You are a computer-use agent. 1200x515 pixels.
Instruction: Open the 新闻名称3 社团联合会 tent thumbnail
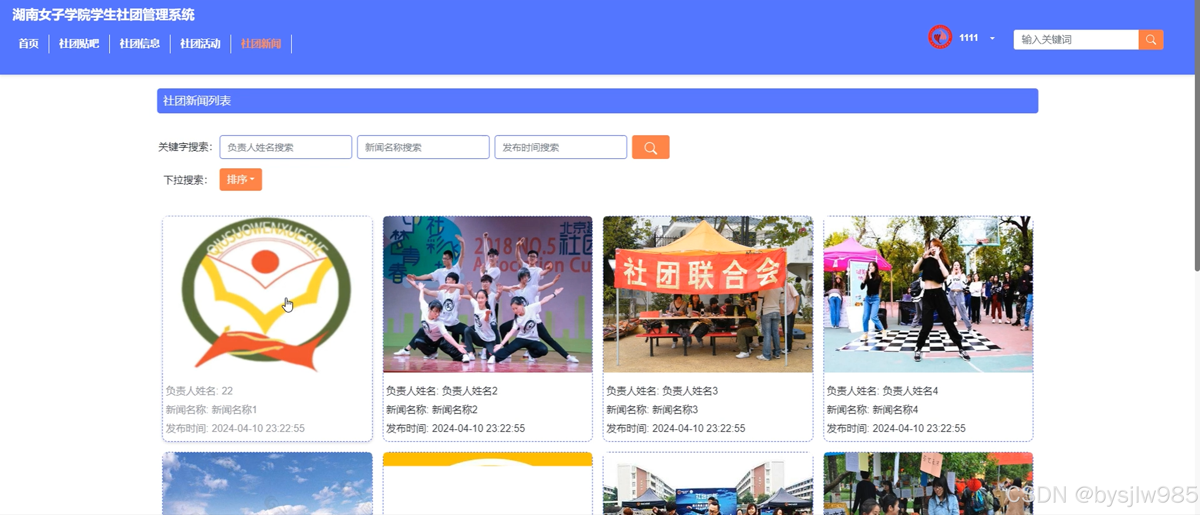point(707,294)
